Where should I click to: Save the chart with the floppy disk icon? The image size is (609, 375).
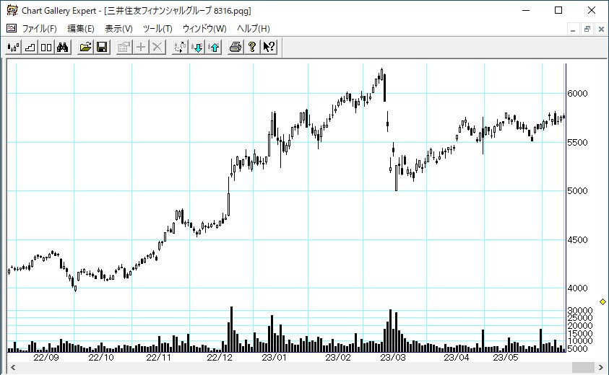[102, 48]
